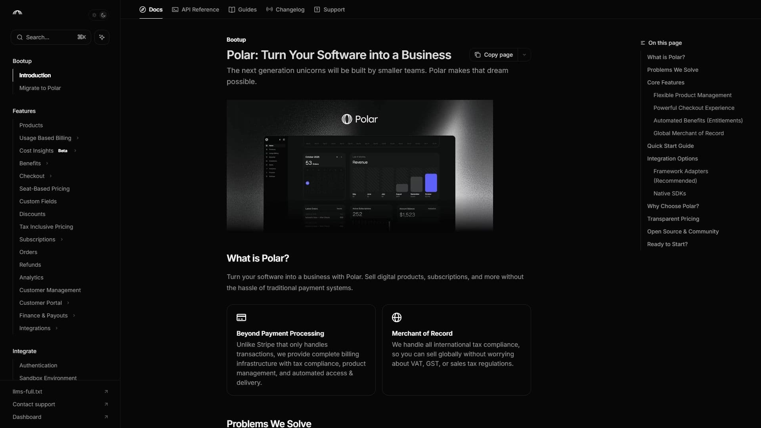Image resolution: width=761 pixels, height=428 pixels.
Task: Click external arrow icon beside llms-full.txt
Action: pos(106,392)
